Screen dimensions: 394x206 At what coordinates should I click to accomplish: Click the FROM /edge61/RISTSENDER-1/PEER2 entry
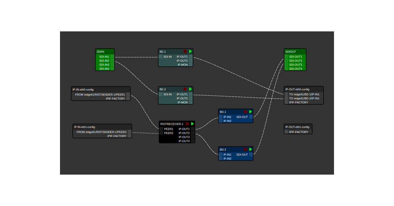102,132
